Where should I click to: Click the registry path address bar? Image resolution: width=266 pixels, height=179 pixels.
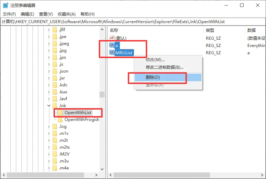point(133,22)
